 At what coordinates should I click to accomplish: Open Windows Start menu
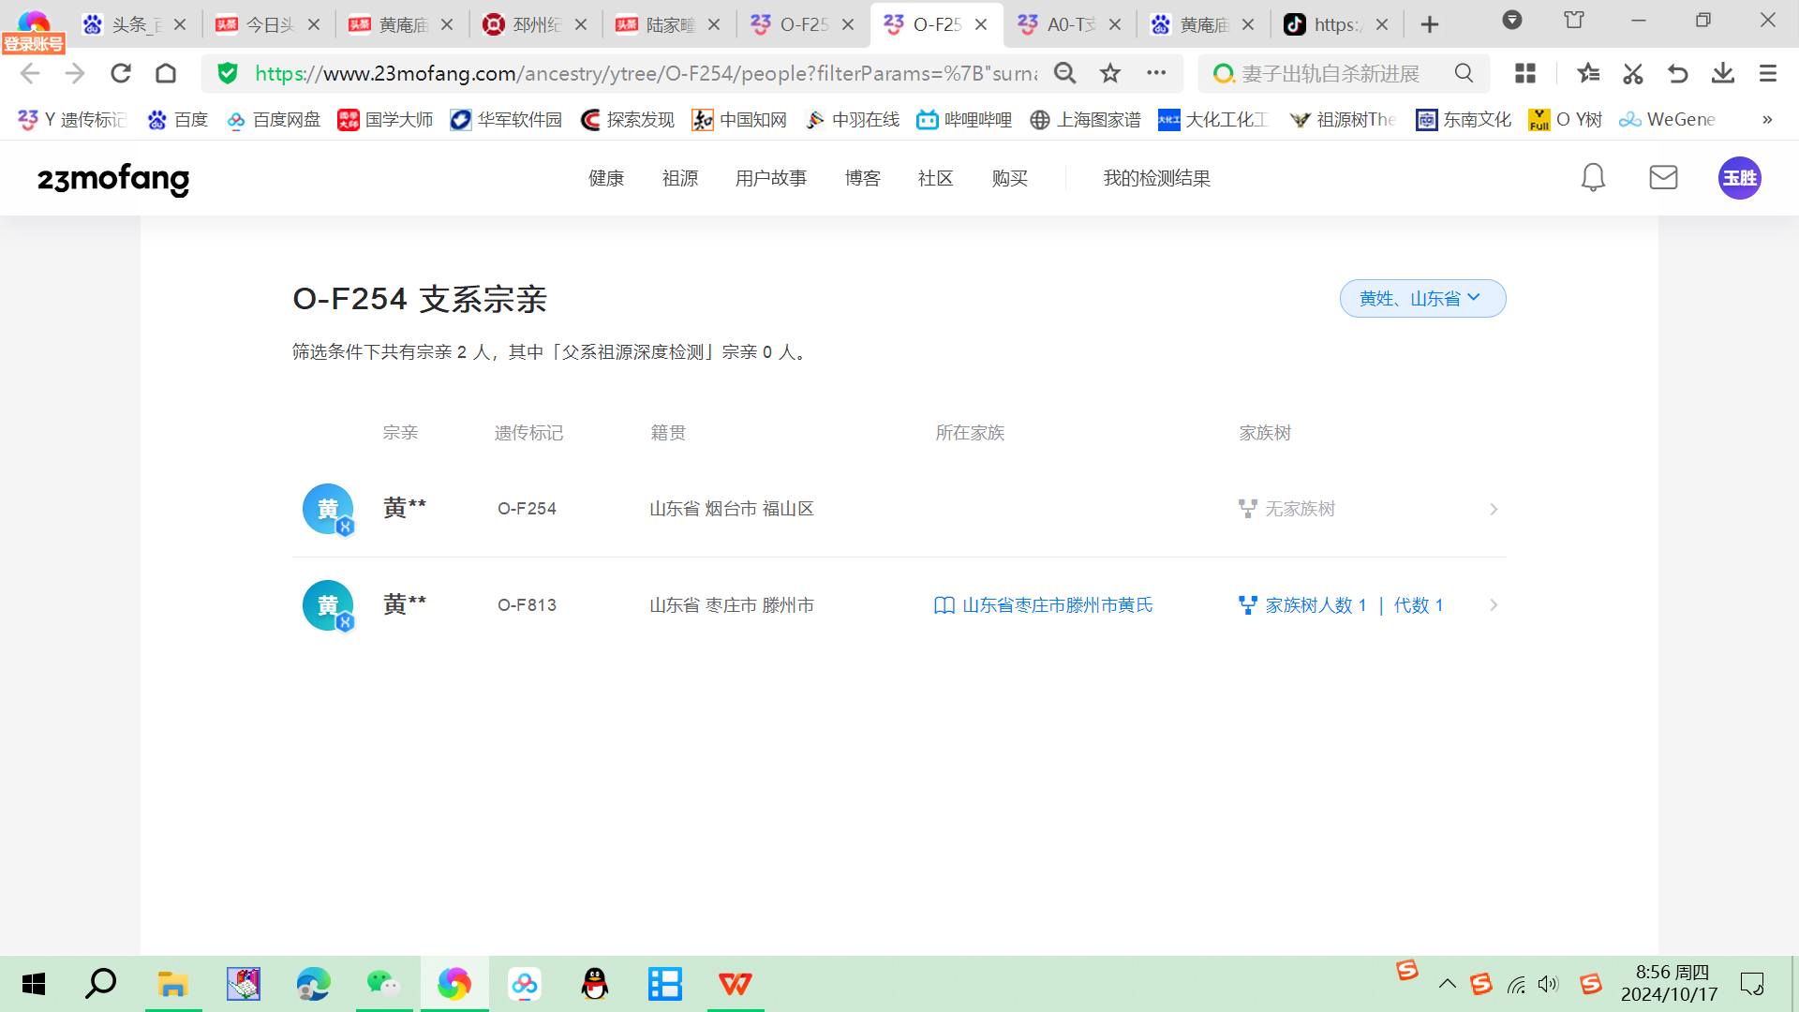(x=34, y=984)
